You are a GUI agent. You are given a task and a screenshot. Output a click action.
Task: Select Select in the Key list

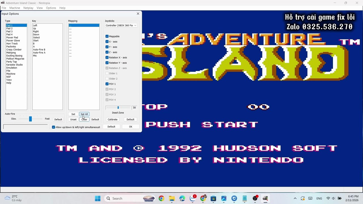click(x=47, y=38)
